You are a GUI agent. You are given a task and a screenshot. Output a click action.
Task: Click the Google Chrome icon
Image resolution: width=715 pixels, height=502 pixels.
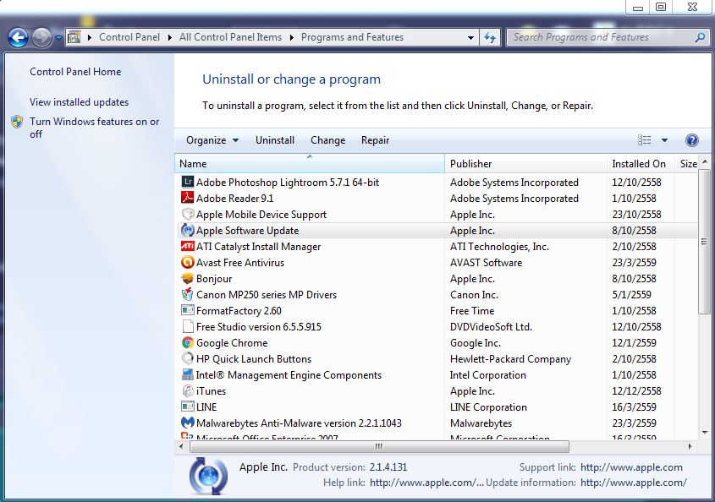tap(187, 342)
